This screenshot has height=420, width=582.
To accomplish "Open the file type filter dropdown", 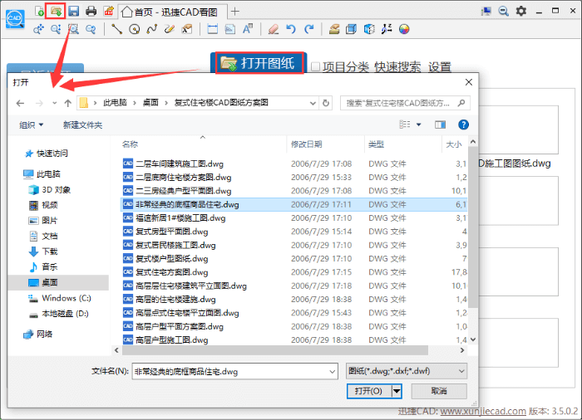I will click(405, 371).
